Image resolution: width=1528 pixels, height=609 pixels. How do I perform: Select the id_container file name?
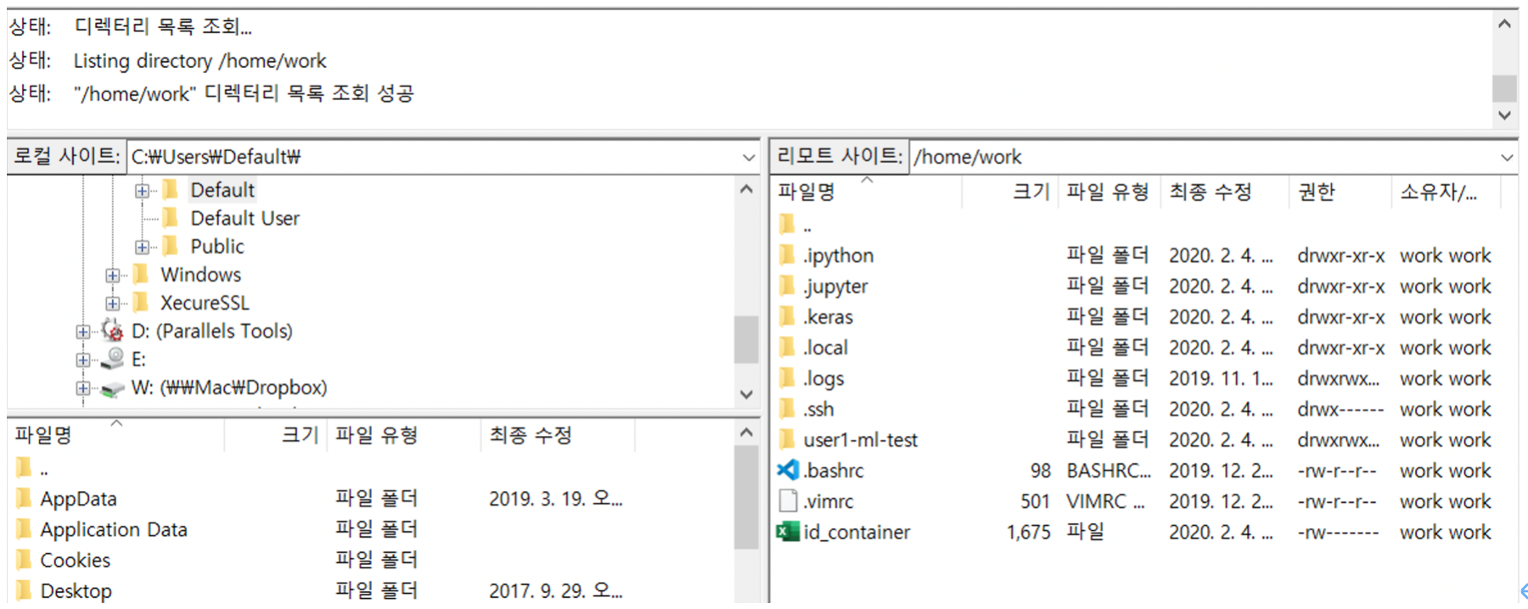[x=857, y=532]
